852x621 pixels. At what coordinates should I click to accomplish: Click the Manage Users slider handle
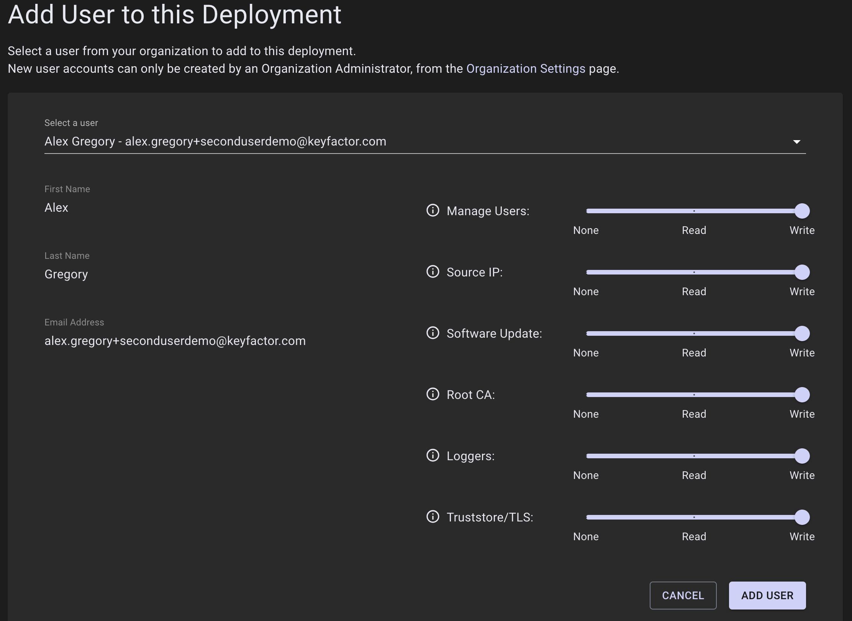(x=802, y=211)
